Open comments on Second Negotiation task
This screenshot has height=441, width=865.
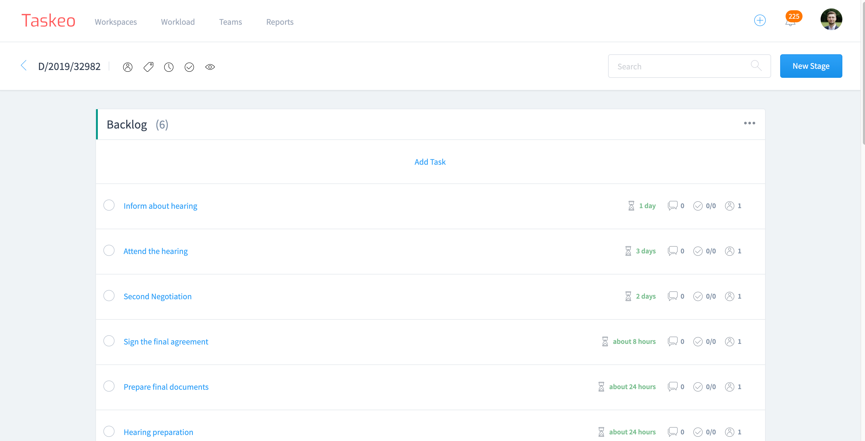tap(673, 296)
